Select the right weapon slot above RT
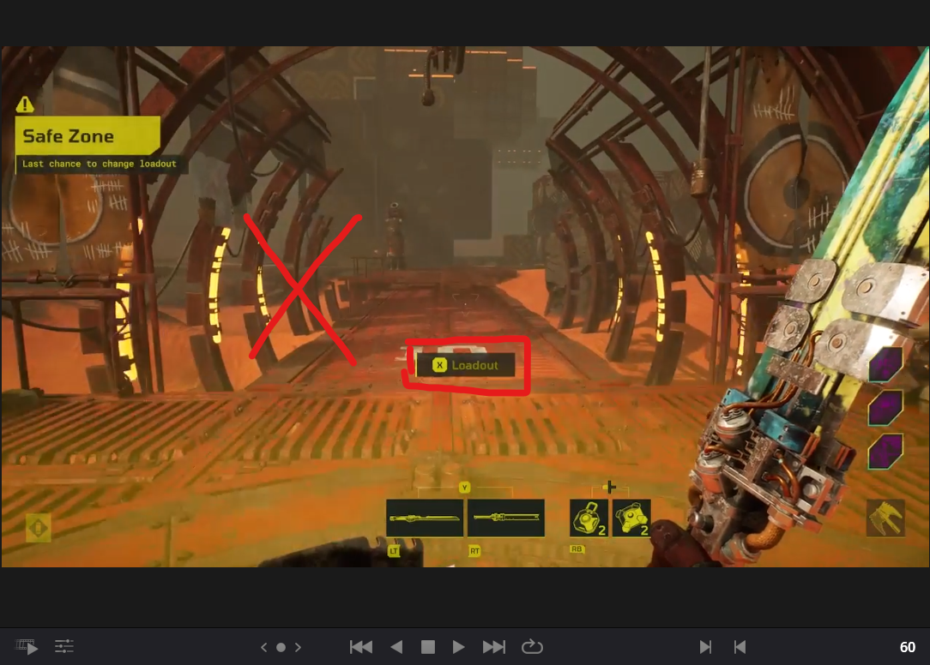The height and width of the screenshot is (665, 930). tap(506, 518)
